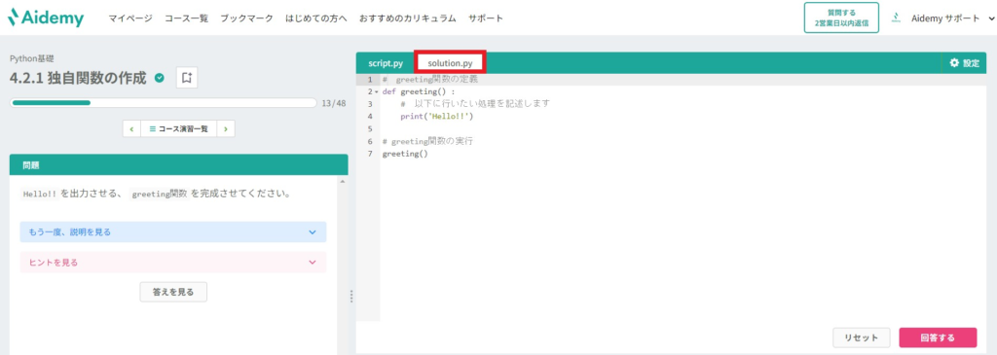Screen dimensions: 997x355
Task: Click the green completion checkmark badge
Action: [160, 78]
